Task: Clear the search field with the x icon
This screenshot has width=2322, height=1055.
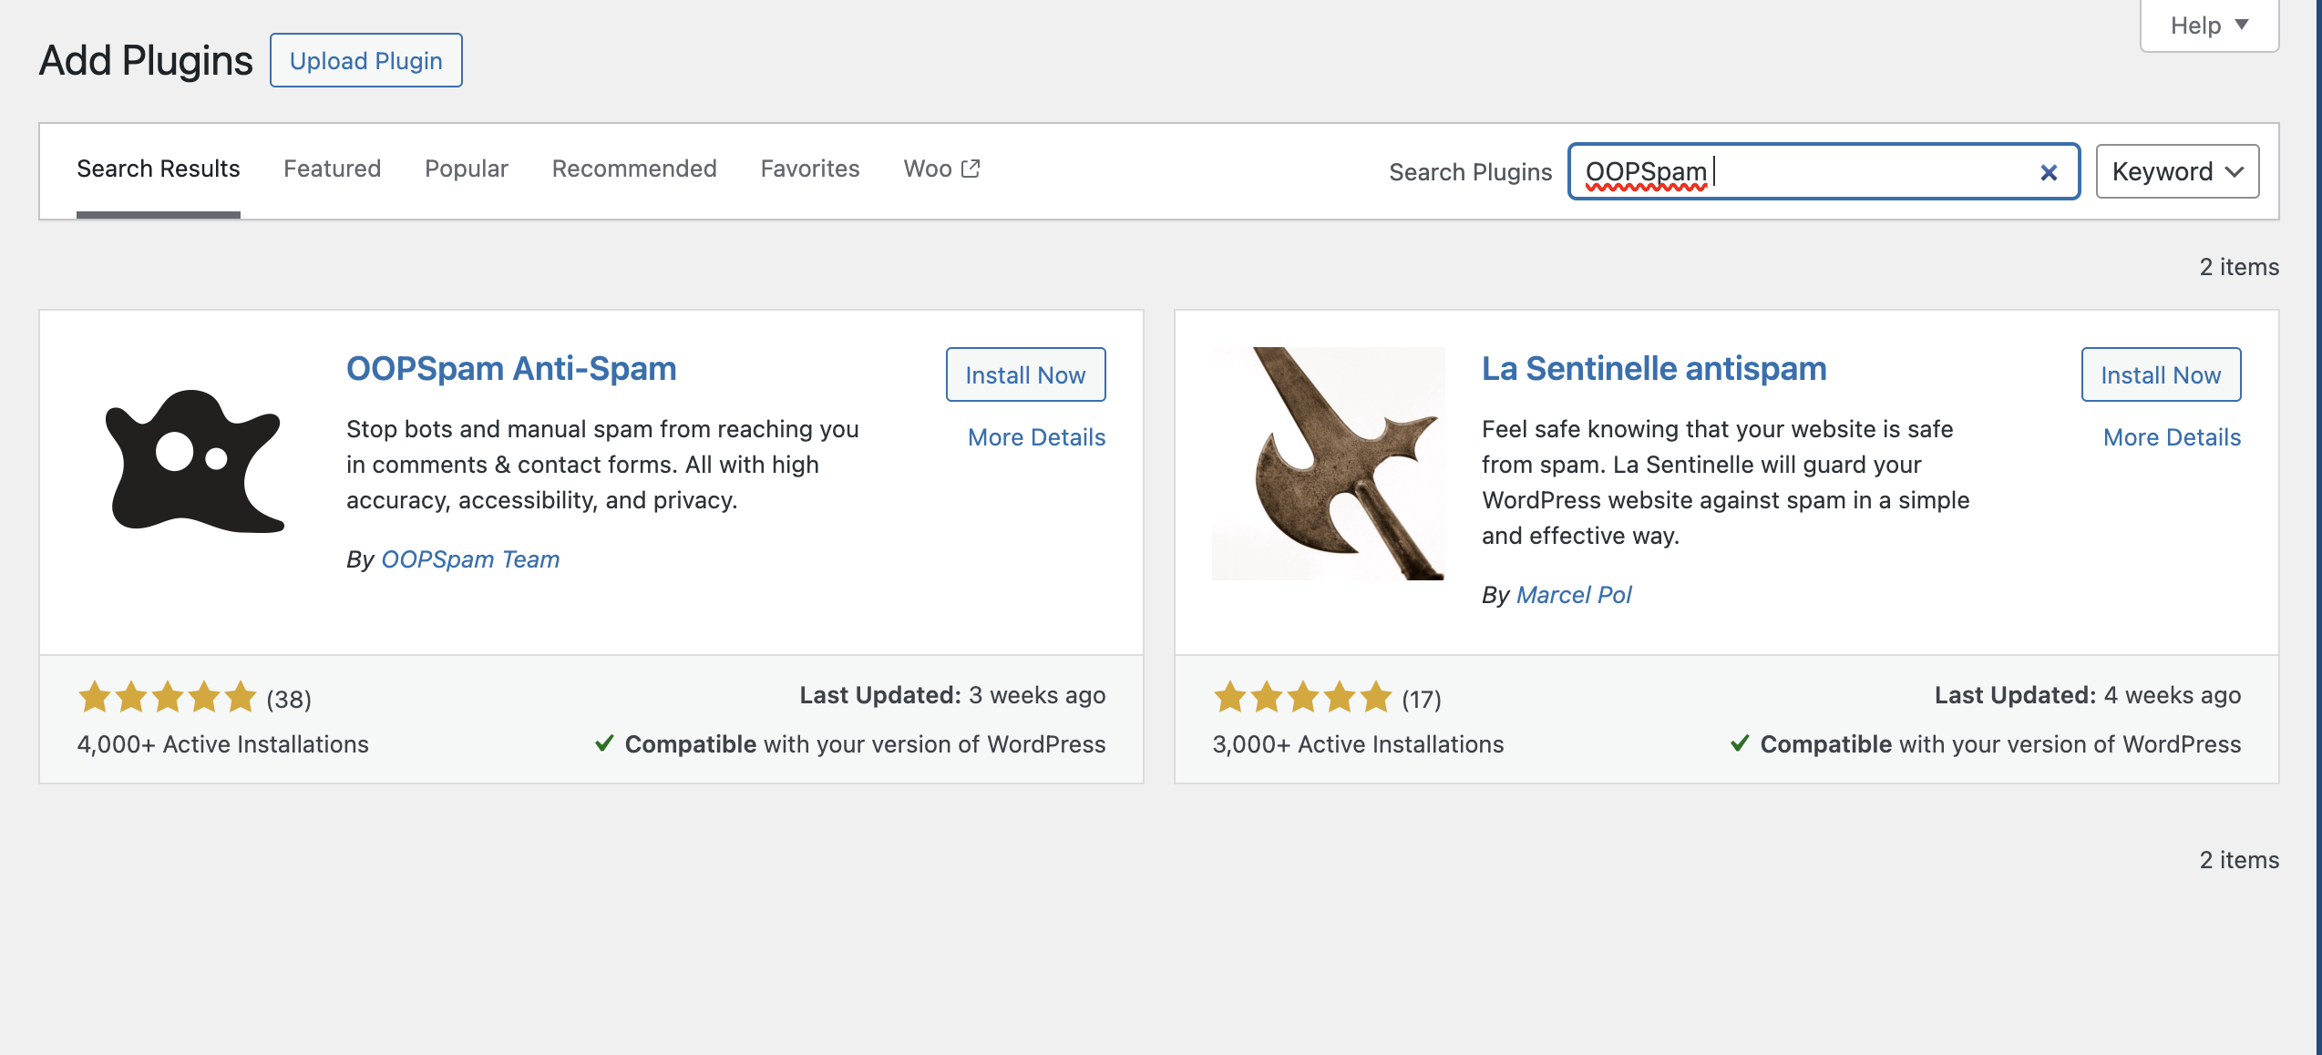Action: (2049, 171)
